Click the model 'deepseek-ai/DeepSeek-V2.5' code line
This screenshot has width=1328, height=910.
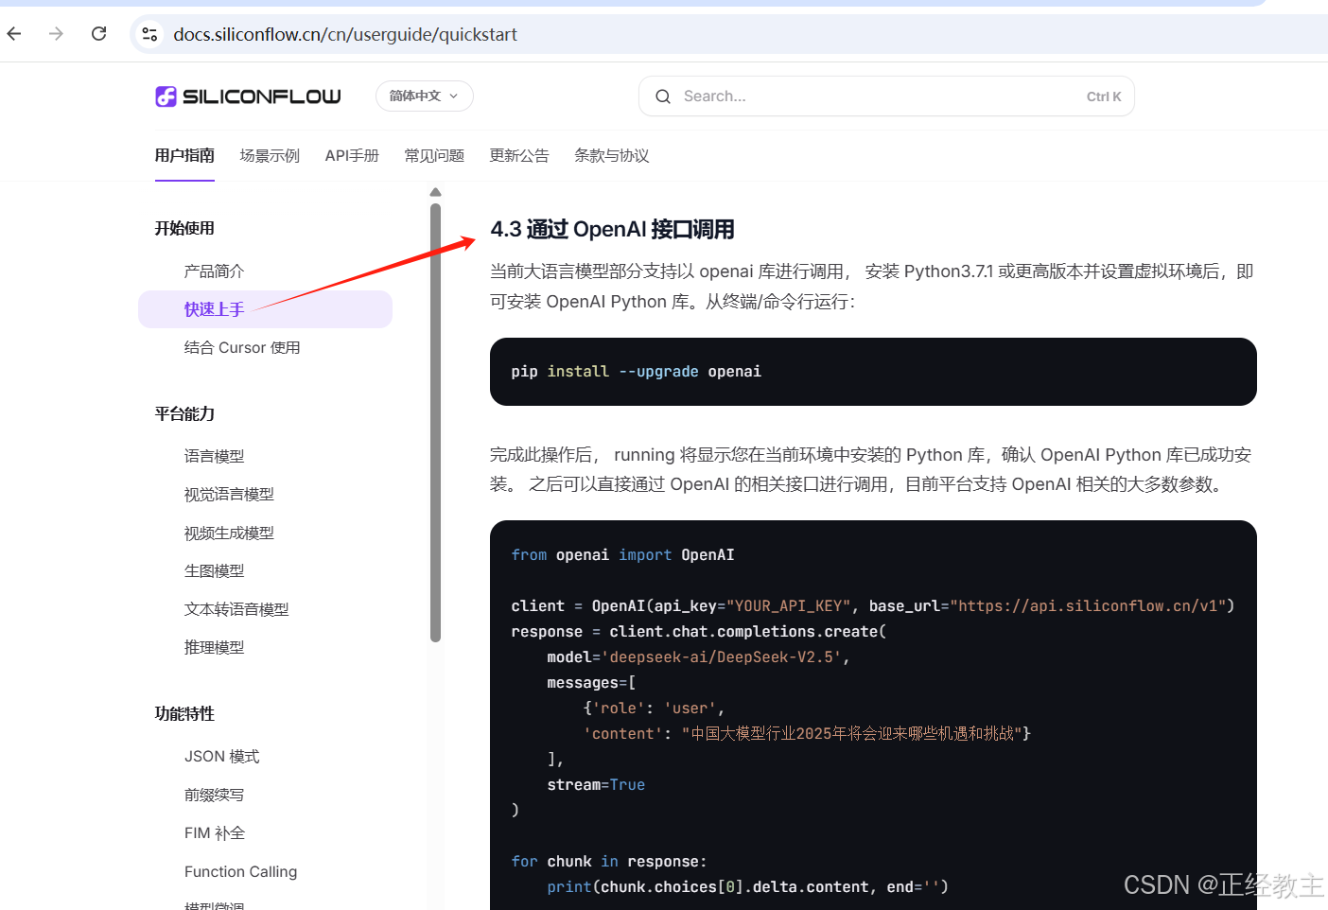point(698,657)
